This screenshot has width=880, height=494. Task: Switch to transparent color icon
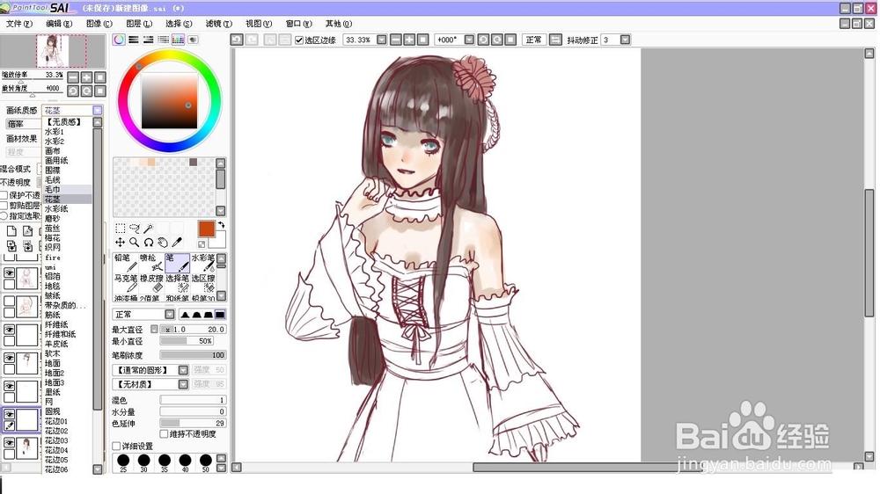pyautogui.click(x=202, y=243)
